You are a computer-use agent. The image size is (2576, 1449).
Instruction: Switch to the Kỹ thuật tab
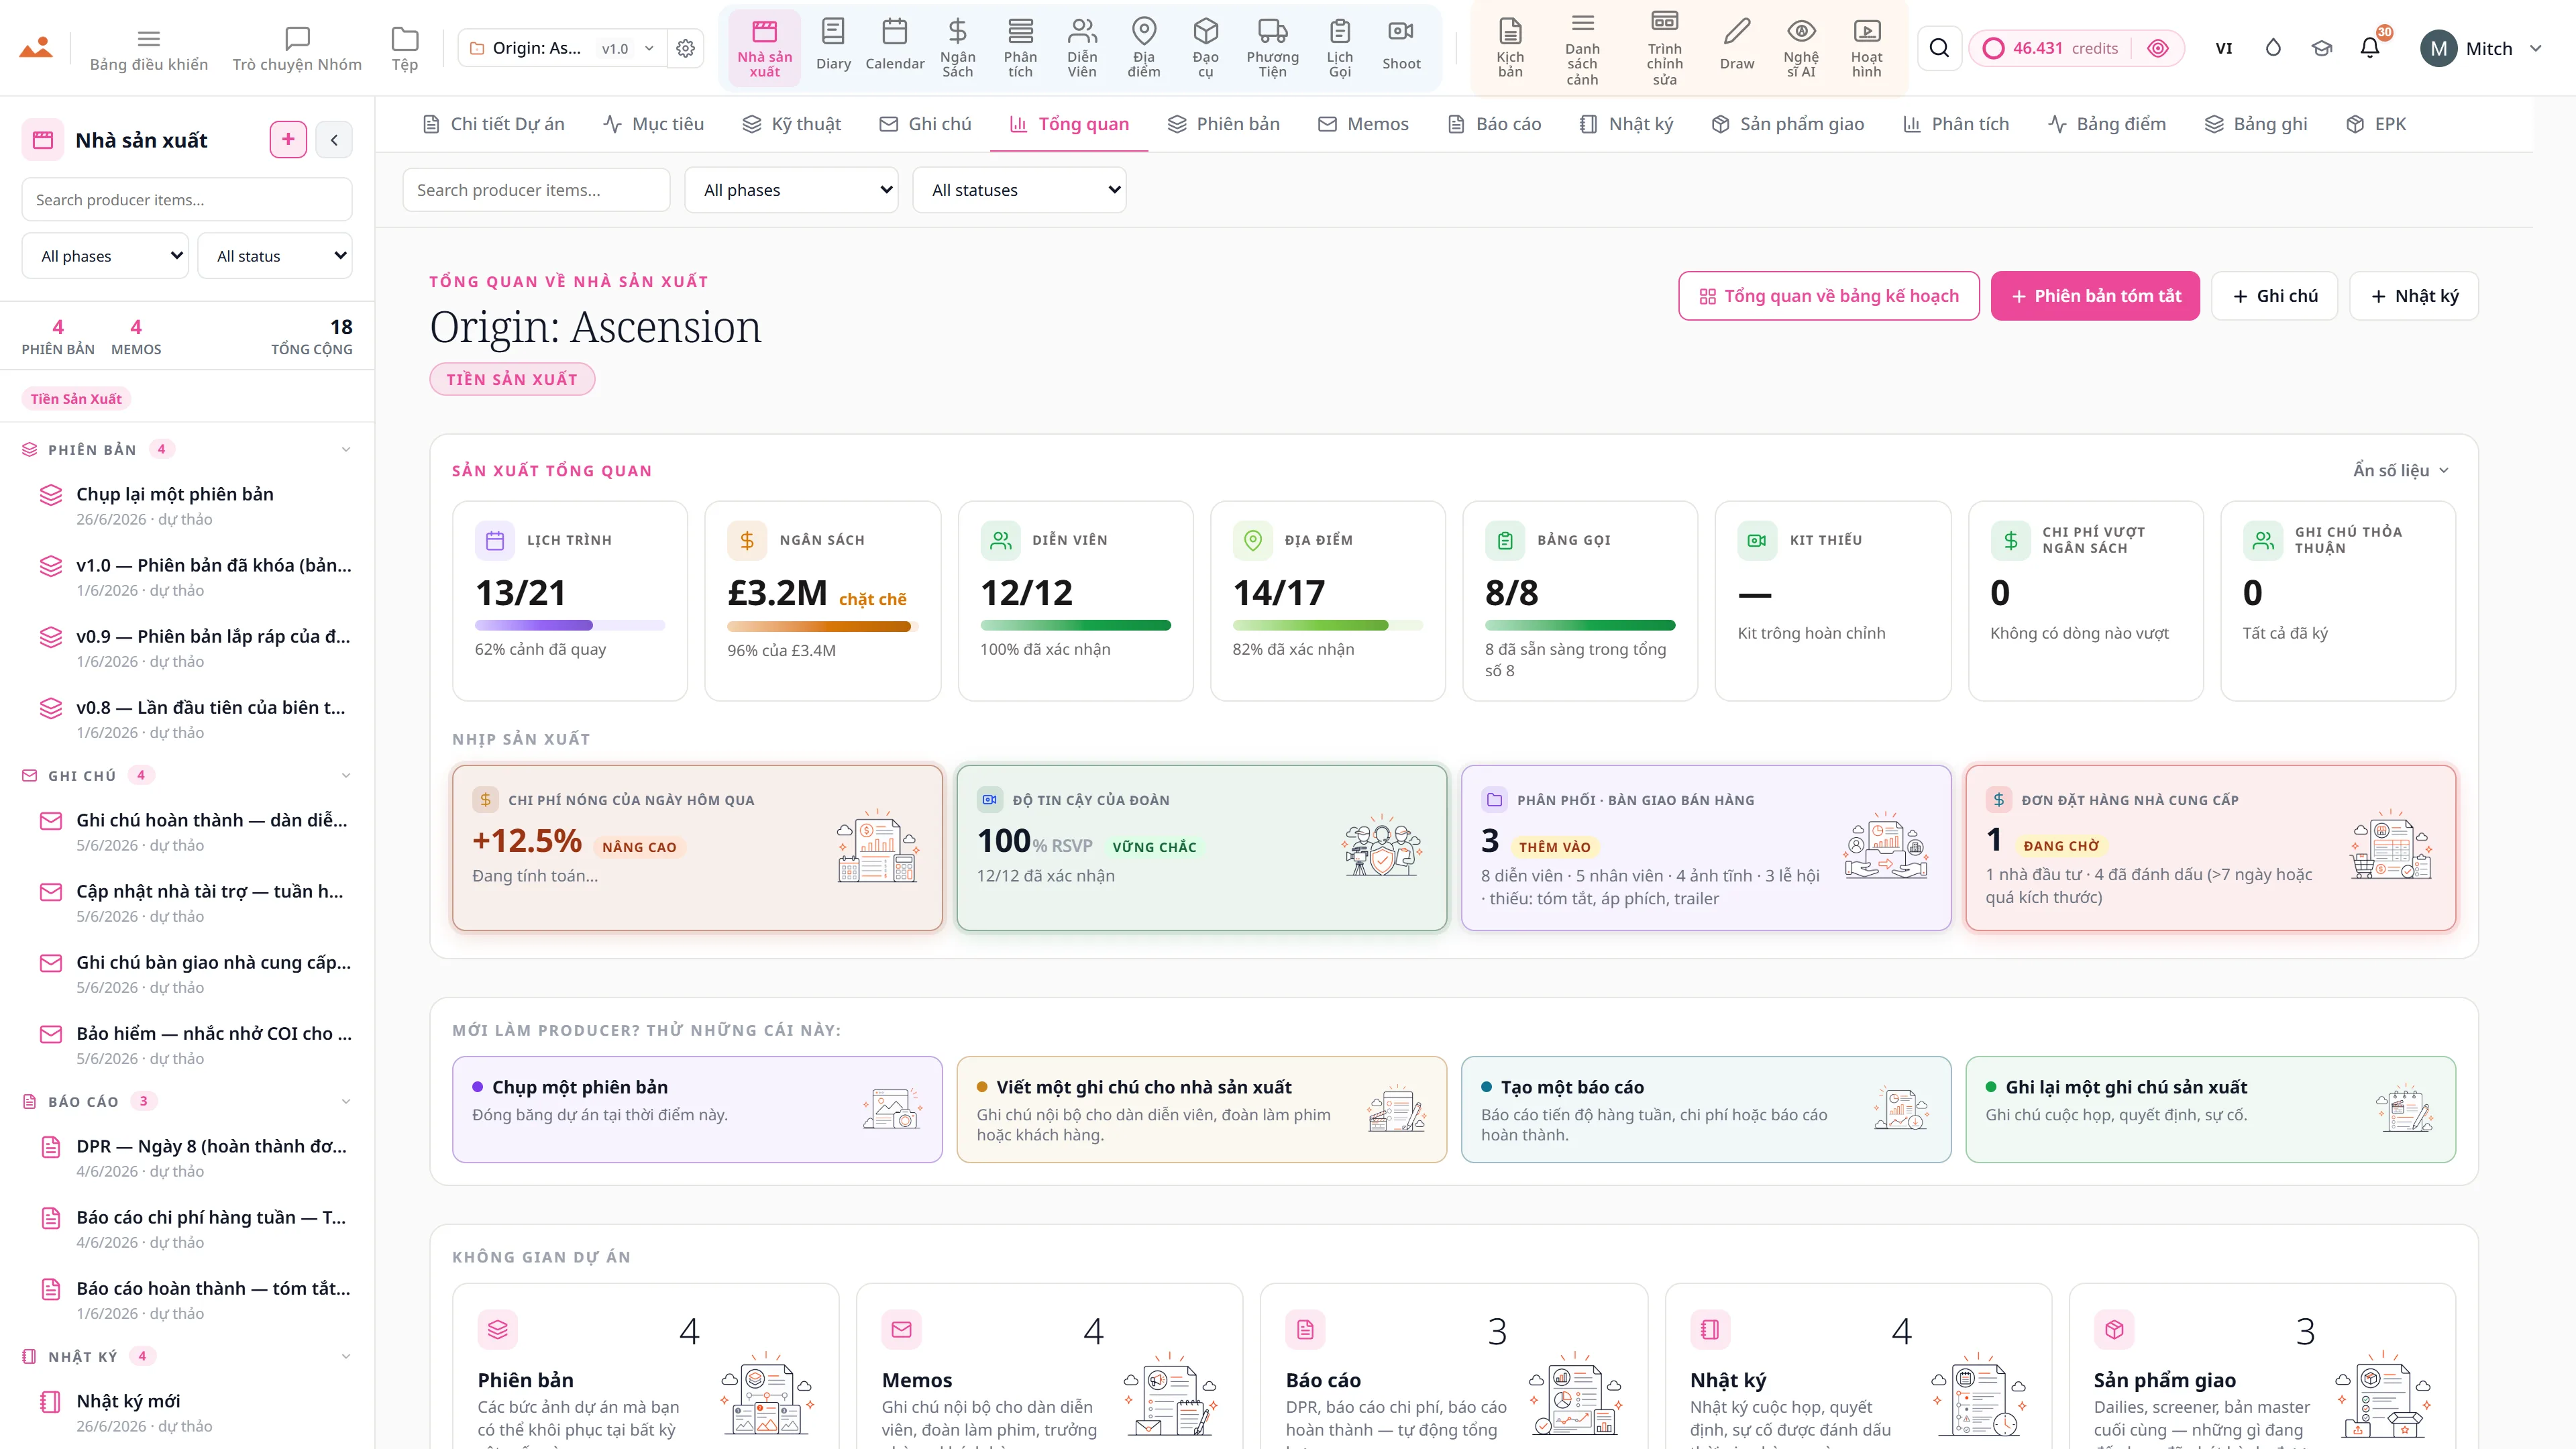791,124
